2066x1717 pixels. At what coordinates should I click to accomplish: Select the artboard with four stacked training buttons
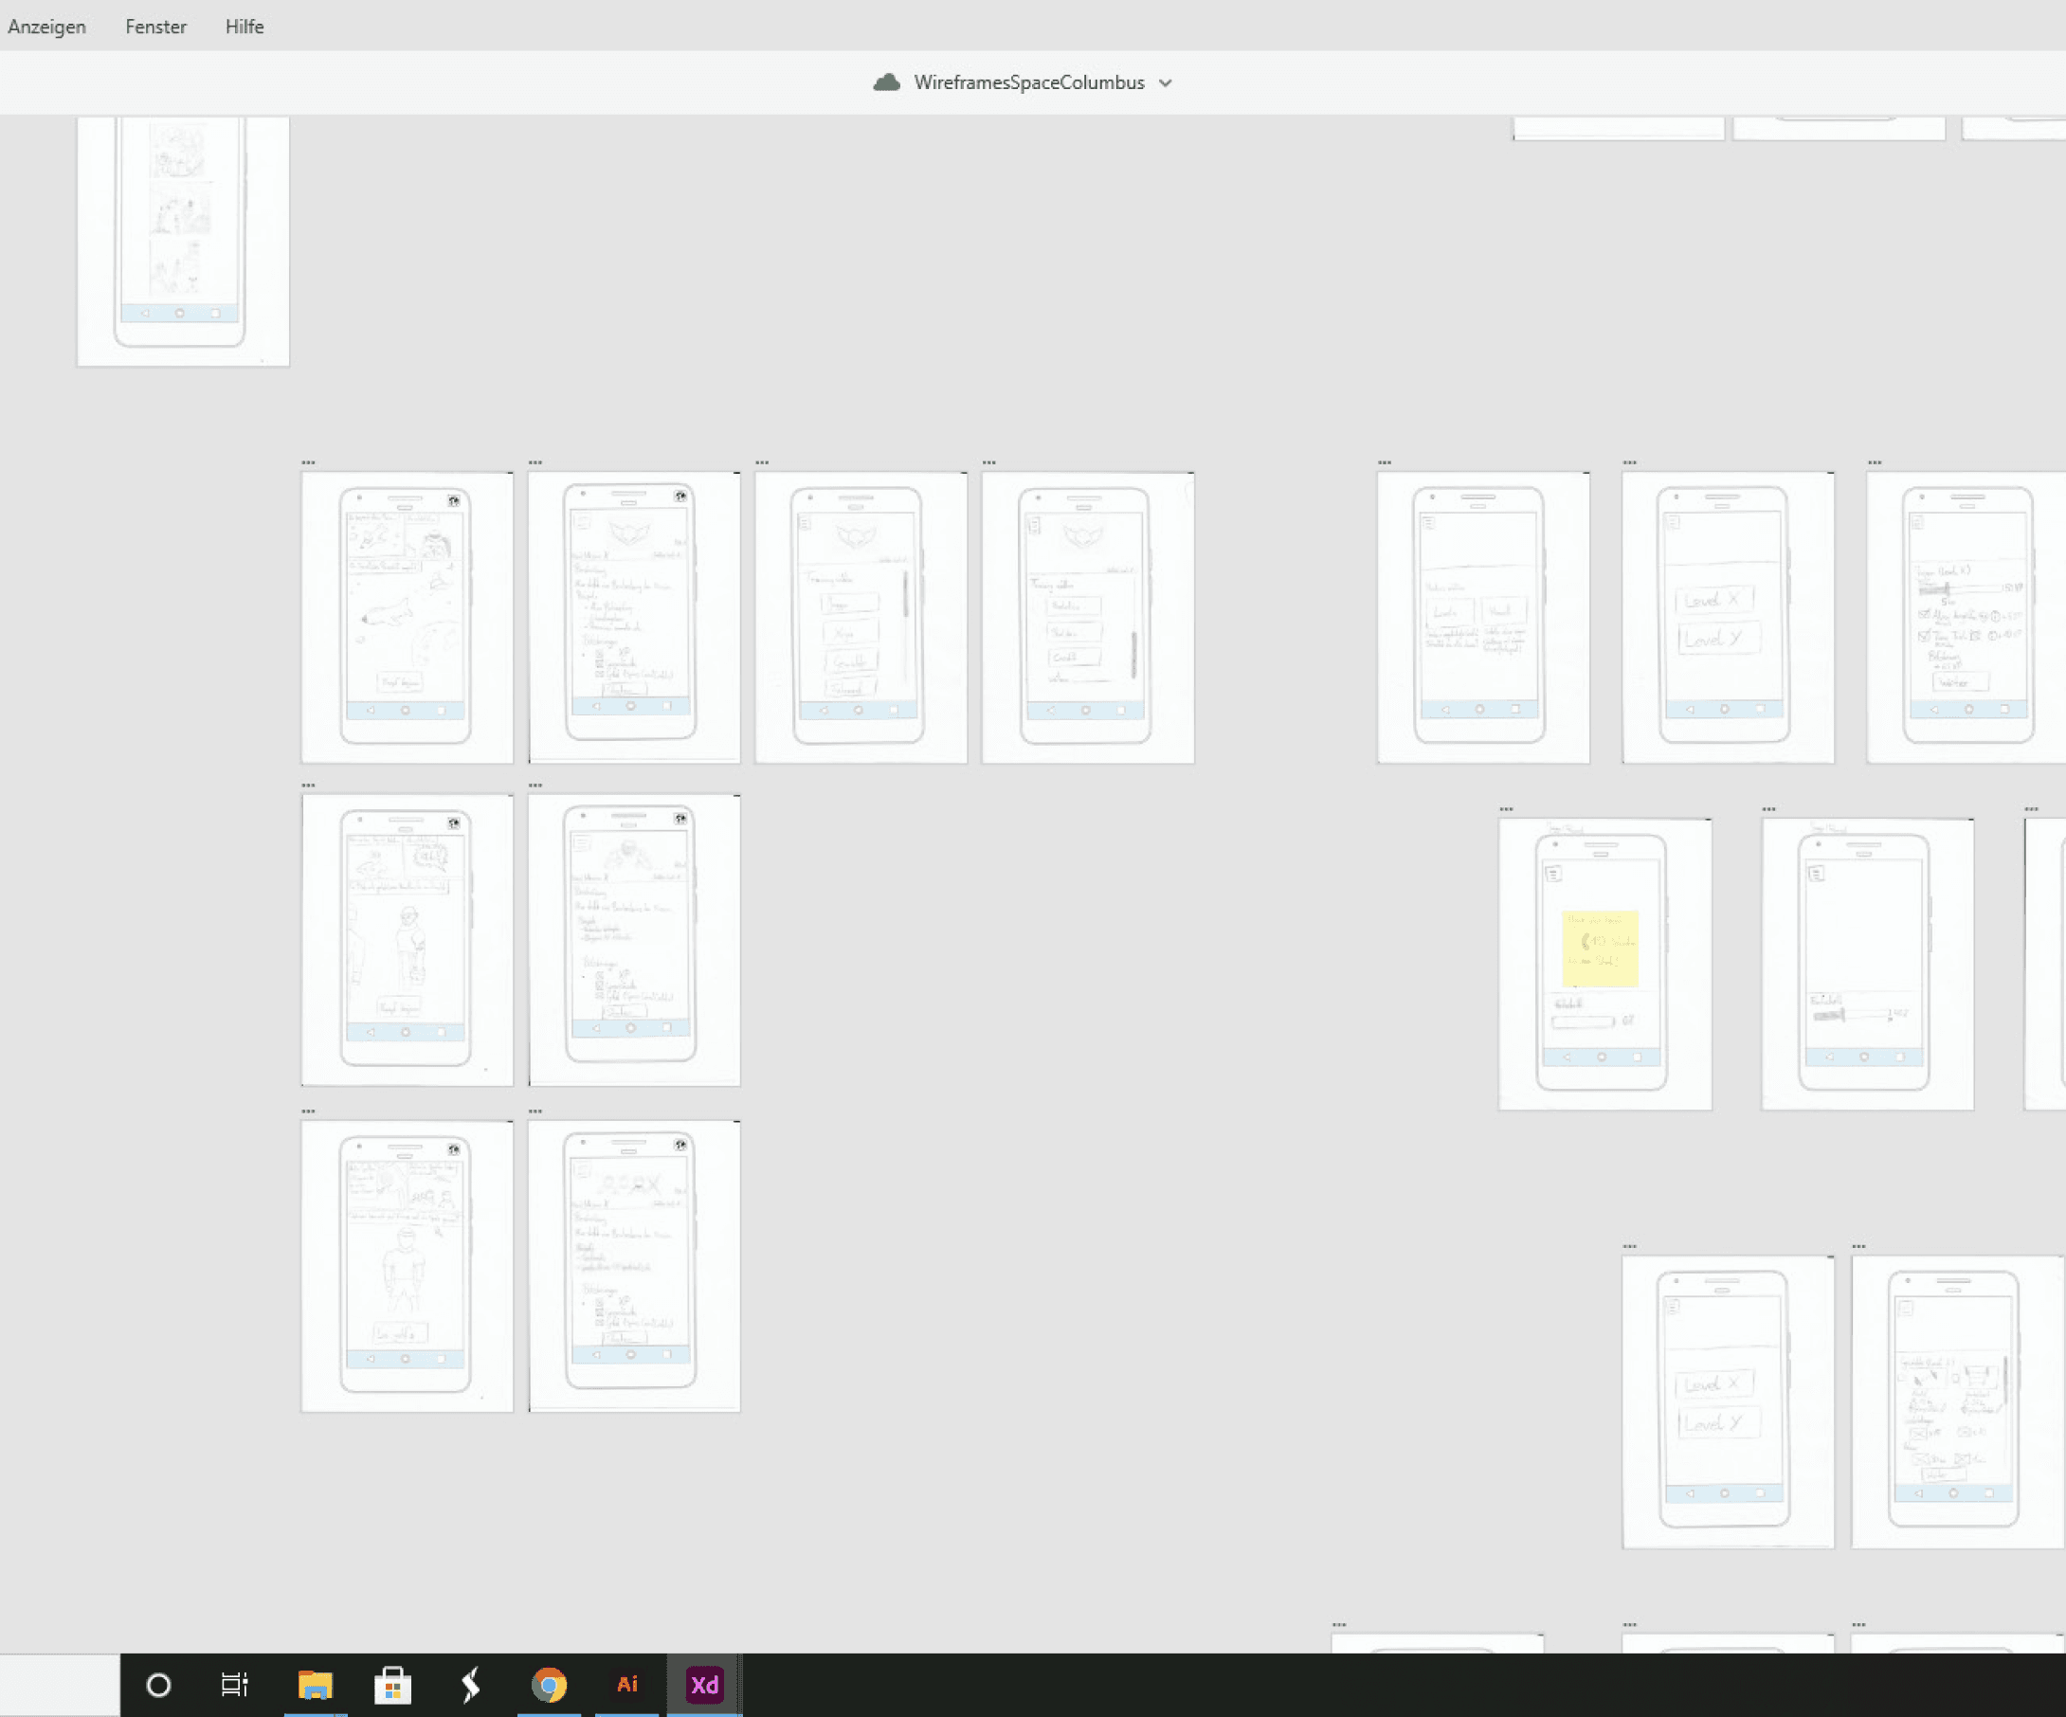tap(860, 617)
